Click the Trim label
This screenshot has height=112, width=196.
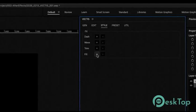[x=87, y=48]
